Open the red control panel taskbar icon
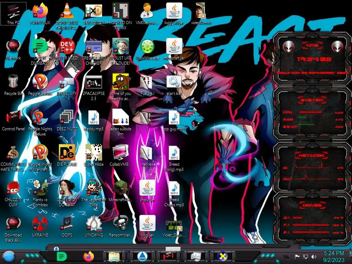Image resolution: width=352 pixels, height=264 pixels. (x=168, y=256)
